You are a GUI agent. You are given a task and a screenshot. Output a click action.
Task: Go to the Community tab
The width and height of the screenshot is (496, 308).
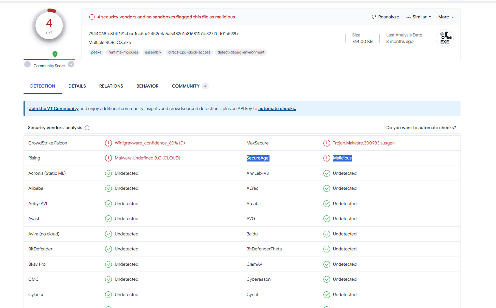[x=186, y=86]
